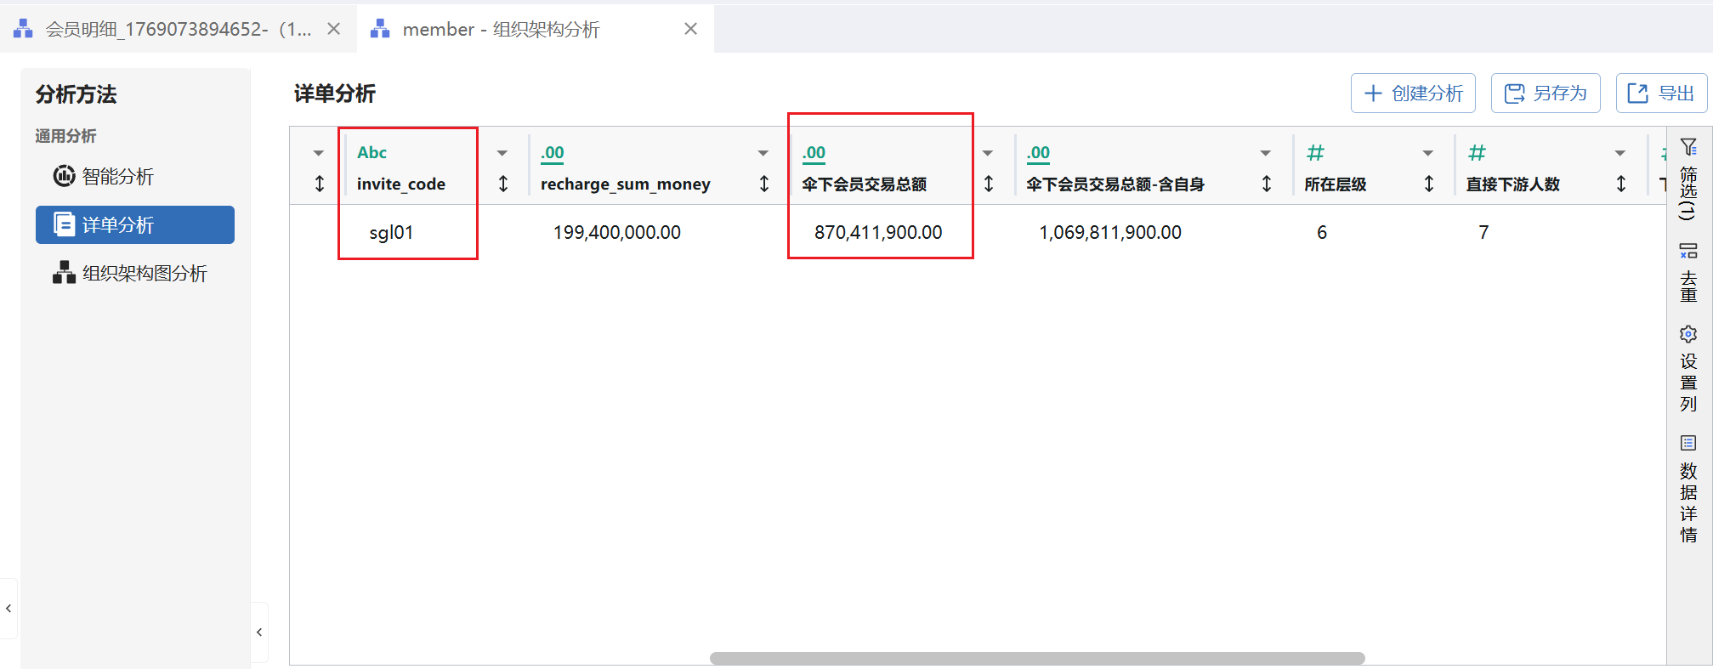Open column settings (设置列) gear icon
The image size is (1713, 669).
[1688, 334]
